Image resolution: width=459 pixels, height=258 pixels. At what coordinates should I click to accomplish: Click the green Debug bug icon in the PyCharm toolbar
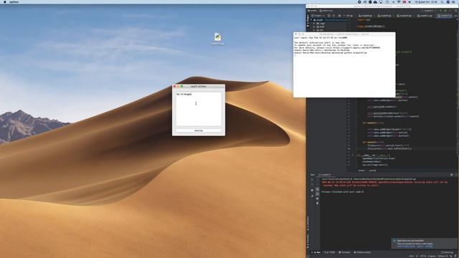click(x=445, y=11)
